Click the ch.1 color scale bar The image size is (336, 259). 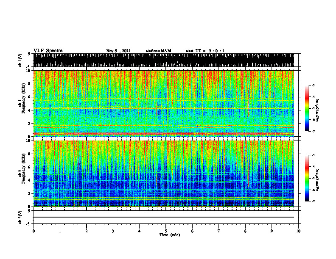(x=307, y=108)
